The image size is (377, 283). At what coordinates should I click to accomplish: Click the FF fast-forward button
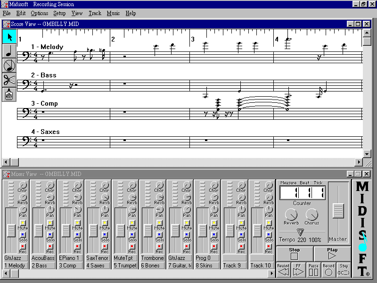click(298, 270)
